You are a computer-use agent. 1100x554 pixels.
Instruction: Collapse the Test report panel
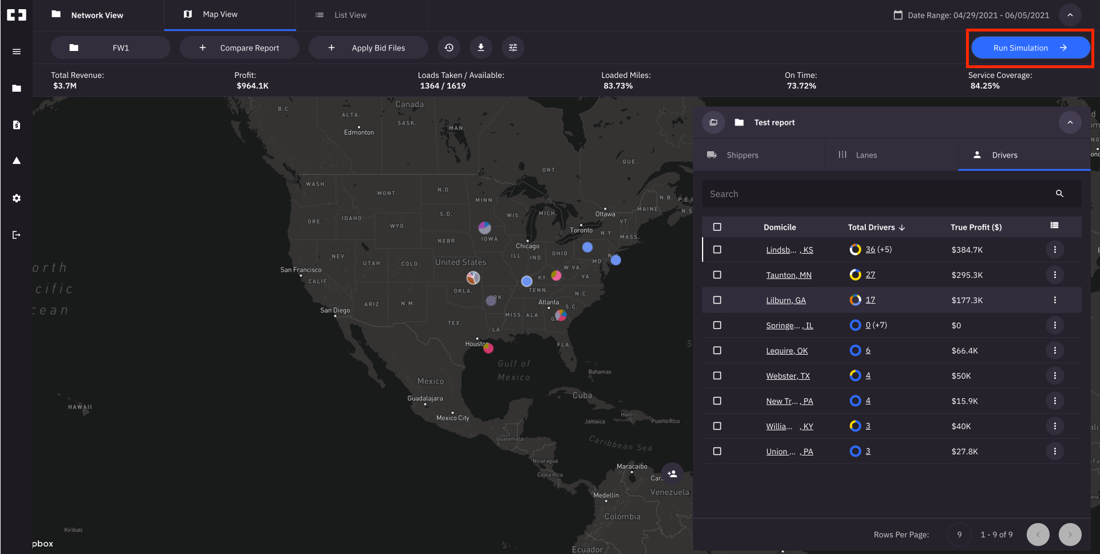pos(1070,123)
